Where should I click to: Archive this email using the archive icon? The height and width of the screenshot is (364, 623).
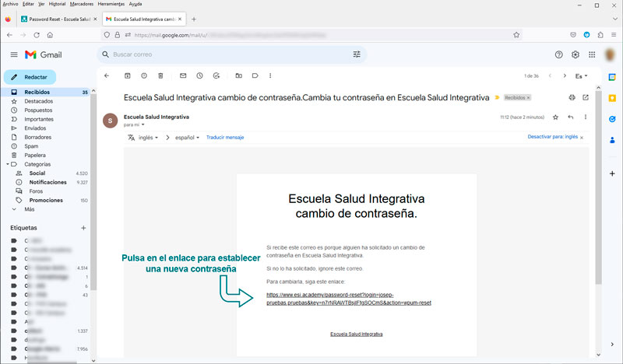point(127,75)
